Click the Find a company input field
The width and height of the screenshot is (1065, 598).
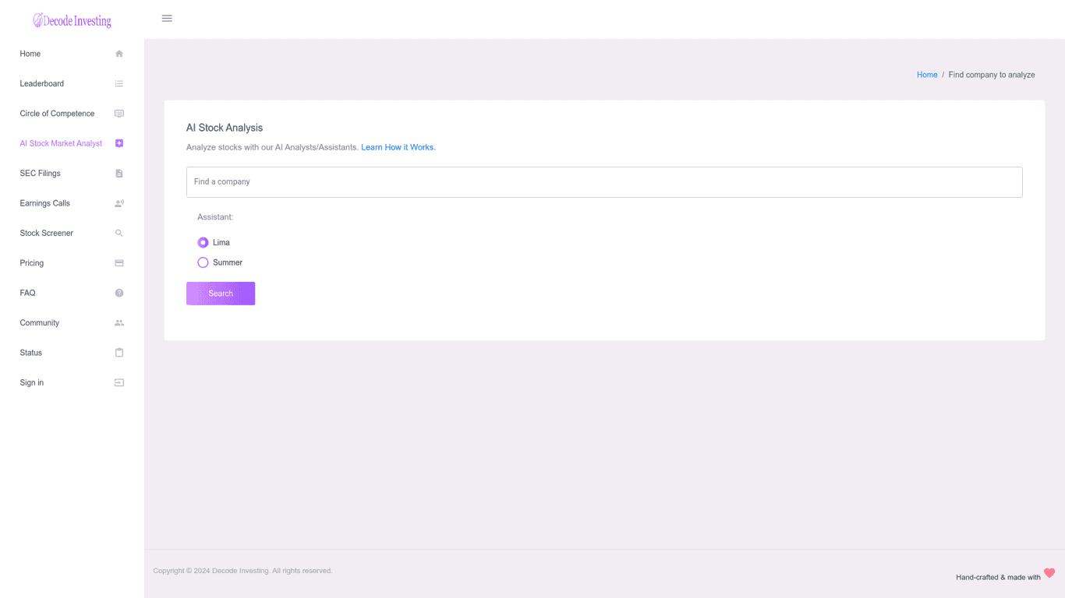pos(604,182)
